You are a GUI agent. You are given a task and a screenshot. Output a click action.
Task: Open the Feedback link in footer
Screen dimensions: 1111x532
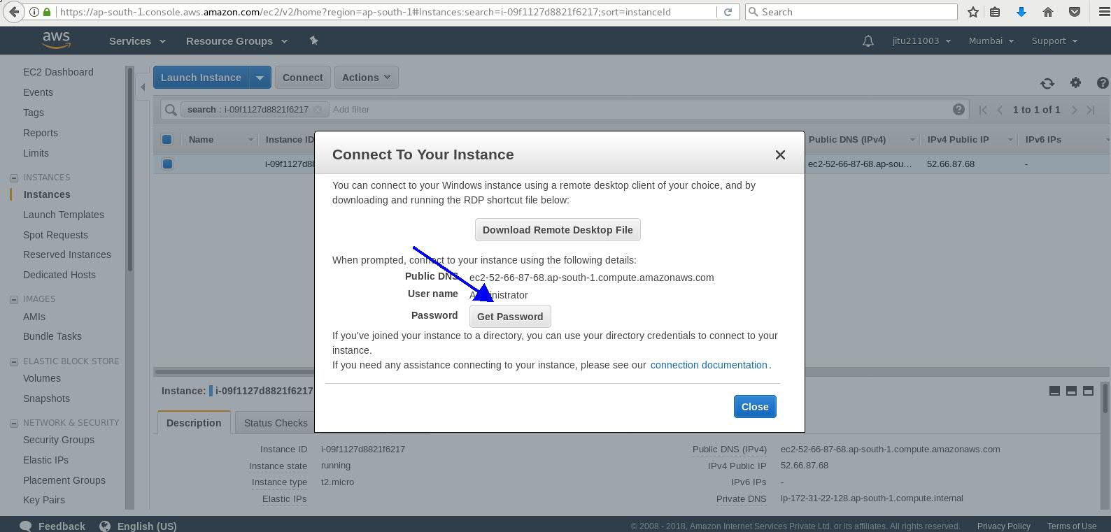coord(52,526)
